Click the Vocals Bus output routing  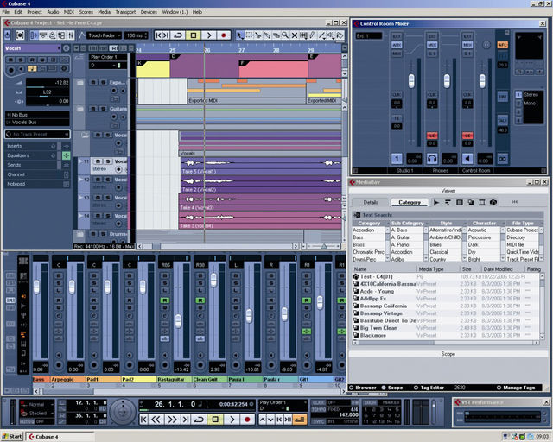pos(37,123)
